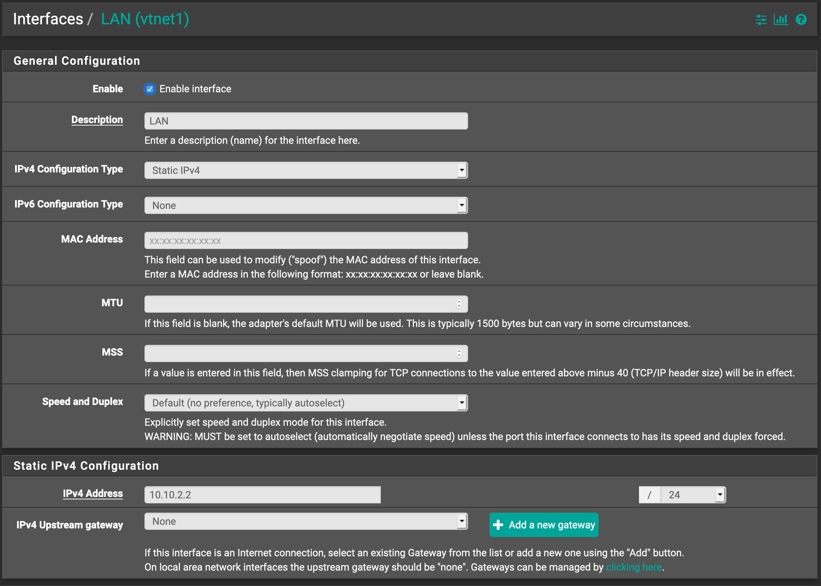Click the plus icon on Add gateway
This screenshot has width=821, height=586.
[x=498, y=525]
